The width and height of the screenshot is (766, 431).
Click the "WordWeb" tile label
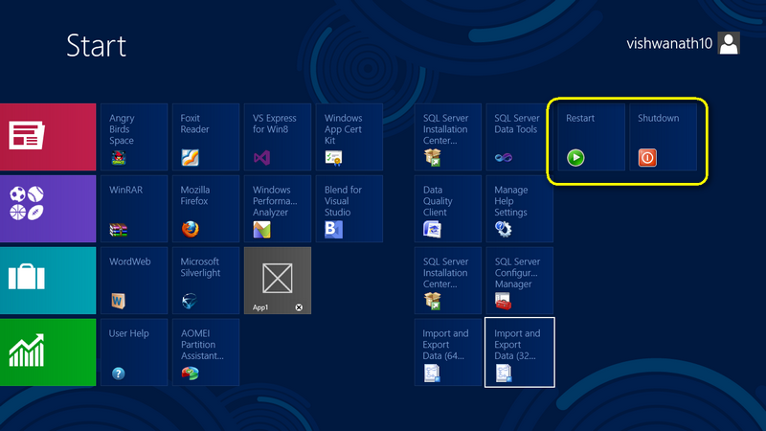(x=130, y=261)
